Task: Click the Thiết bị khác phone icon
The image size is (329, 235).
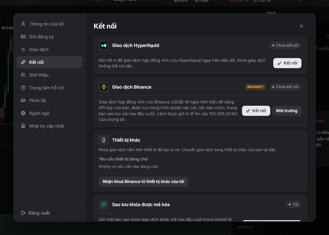Action: [x=104, y=140]
